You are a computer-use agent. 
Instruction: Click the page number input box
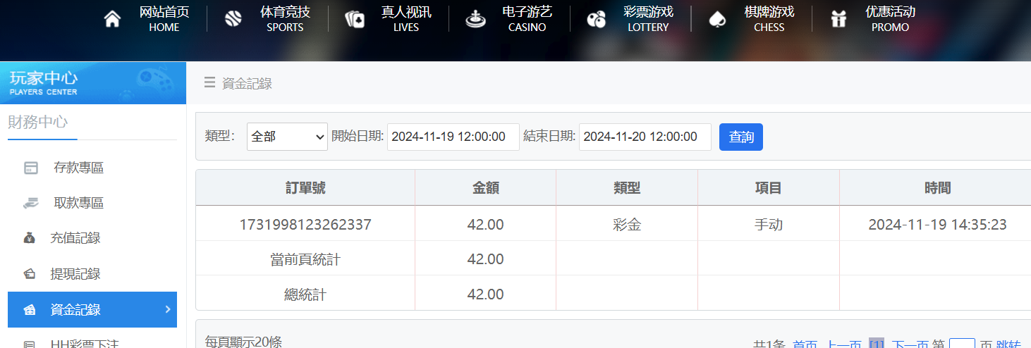pos(962,344)
